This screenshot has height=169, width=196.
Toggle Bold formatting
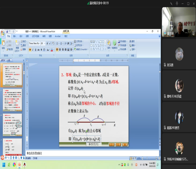[30, 50]
